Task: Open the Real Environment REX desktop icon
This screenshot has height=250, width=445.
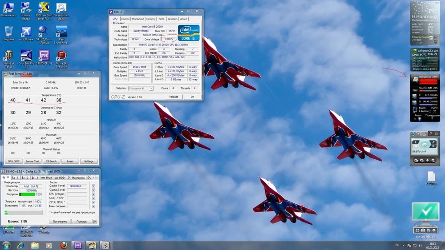Action: (61, 32)
